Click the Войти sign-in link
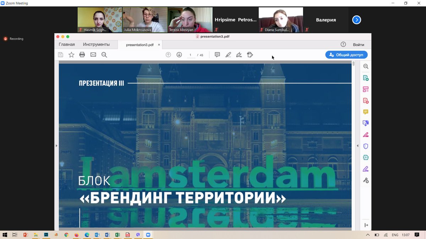Viewport: 426px width, 239px height. (x=359, y=45)
